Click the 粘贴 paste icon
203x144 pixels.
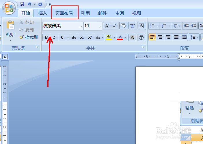pyautogui.click(x=10, y=24)
